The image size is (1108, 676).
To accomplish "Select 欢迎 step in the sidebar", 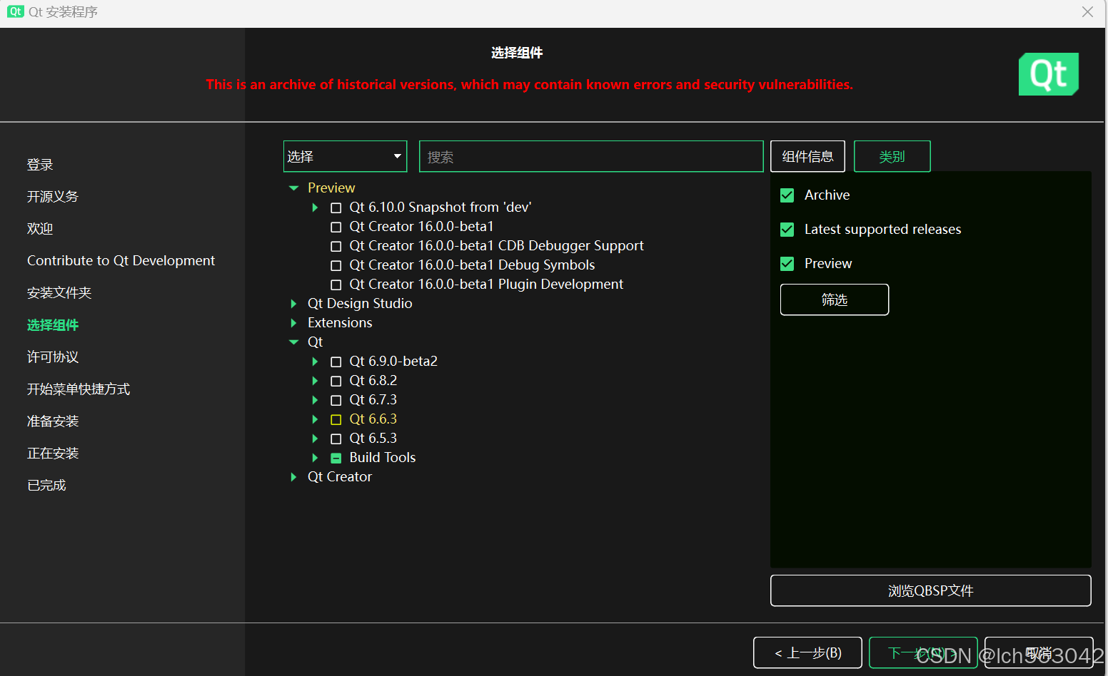I will [40, 229].
